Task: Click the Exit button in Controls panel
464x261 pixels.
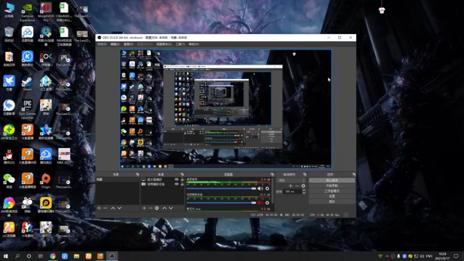Action: tap(332, 201)
